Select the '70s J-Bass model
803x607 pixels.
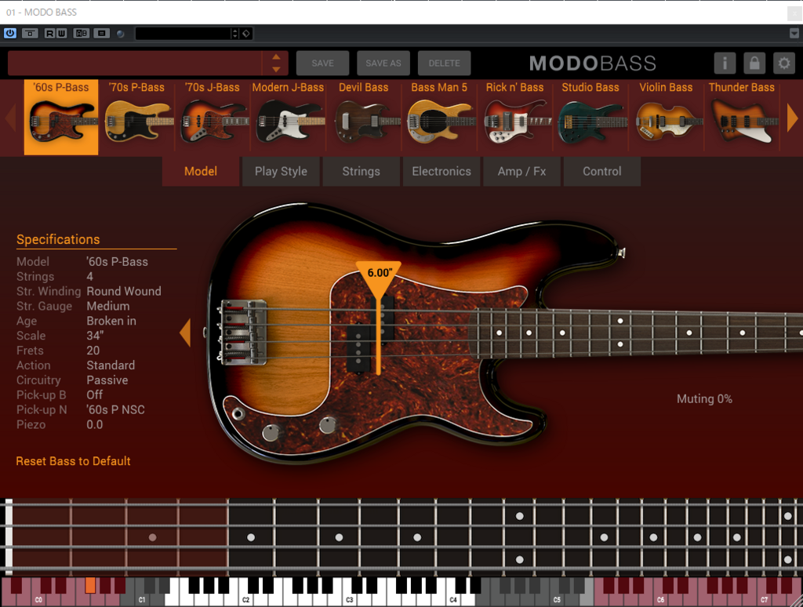click(x=212, y=118)
